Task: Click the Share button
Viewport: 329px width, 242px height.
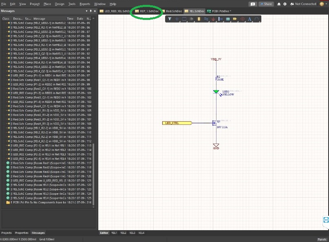Action: pos(266,4)
